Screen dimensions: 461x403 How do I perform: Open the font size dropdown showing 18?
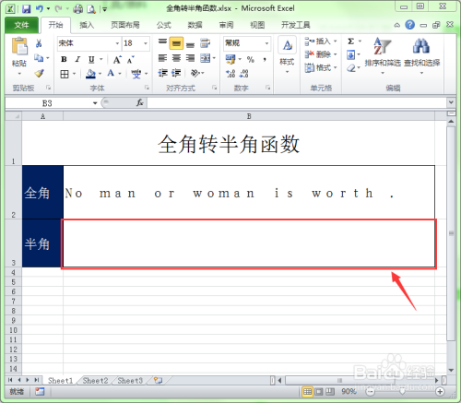click(146, 43)
